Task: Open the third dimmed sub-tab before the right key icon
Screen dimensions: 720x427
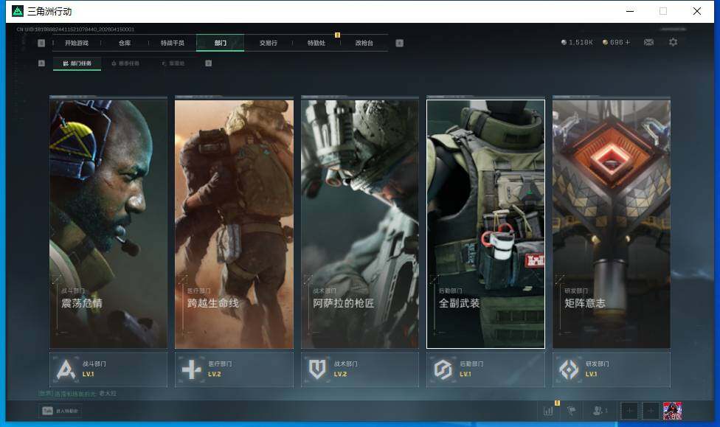Action: click(173, 63)
